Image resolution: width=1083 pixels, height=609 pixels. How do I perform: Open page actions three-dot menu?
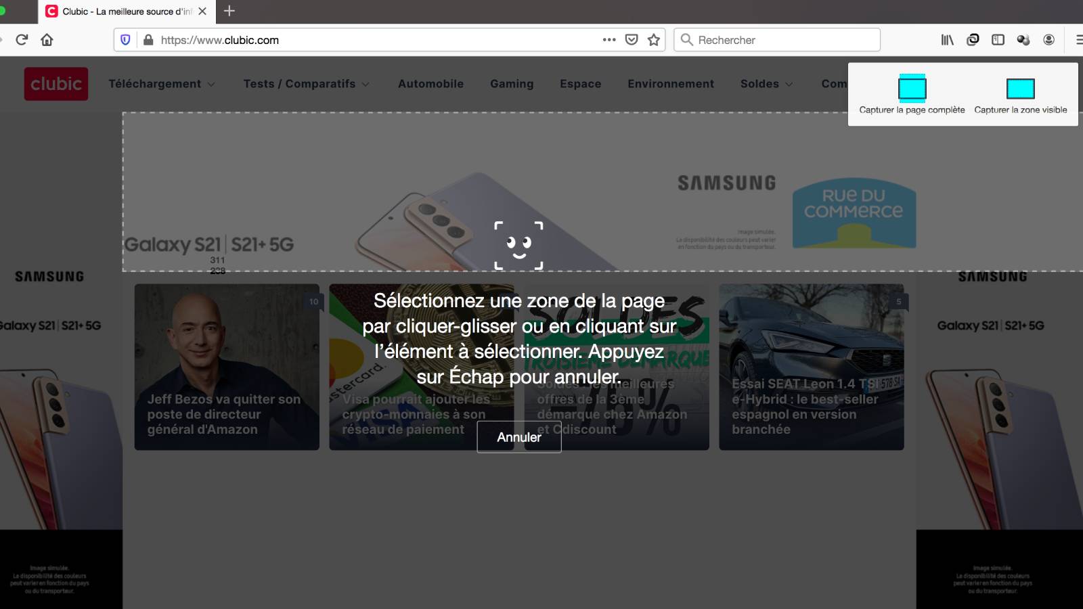coord(609,40)
